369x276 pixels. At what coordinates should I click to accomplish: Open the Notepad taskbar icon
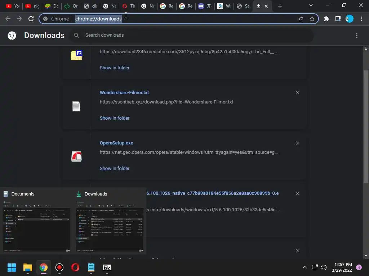click(91, 267)
